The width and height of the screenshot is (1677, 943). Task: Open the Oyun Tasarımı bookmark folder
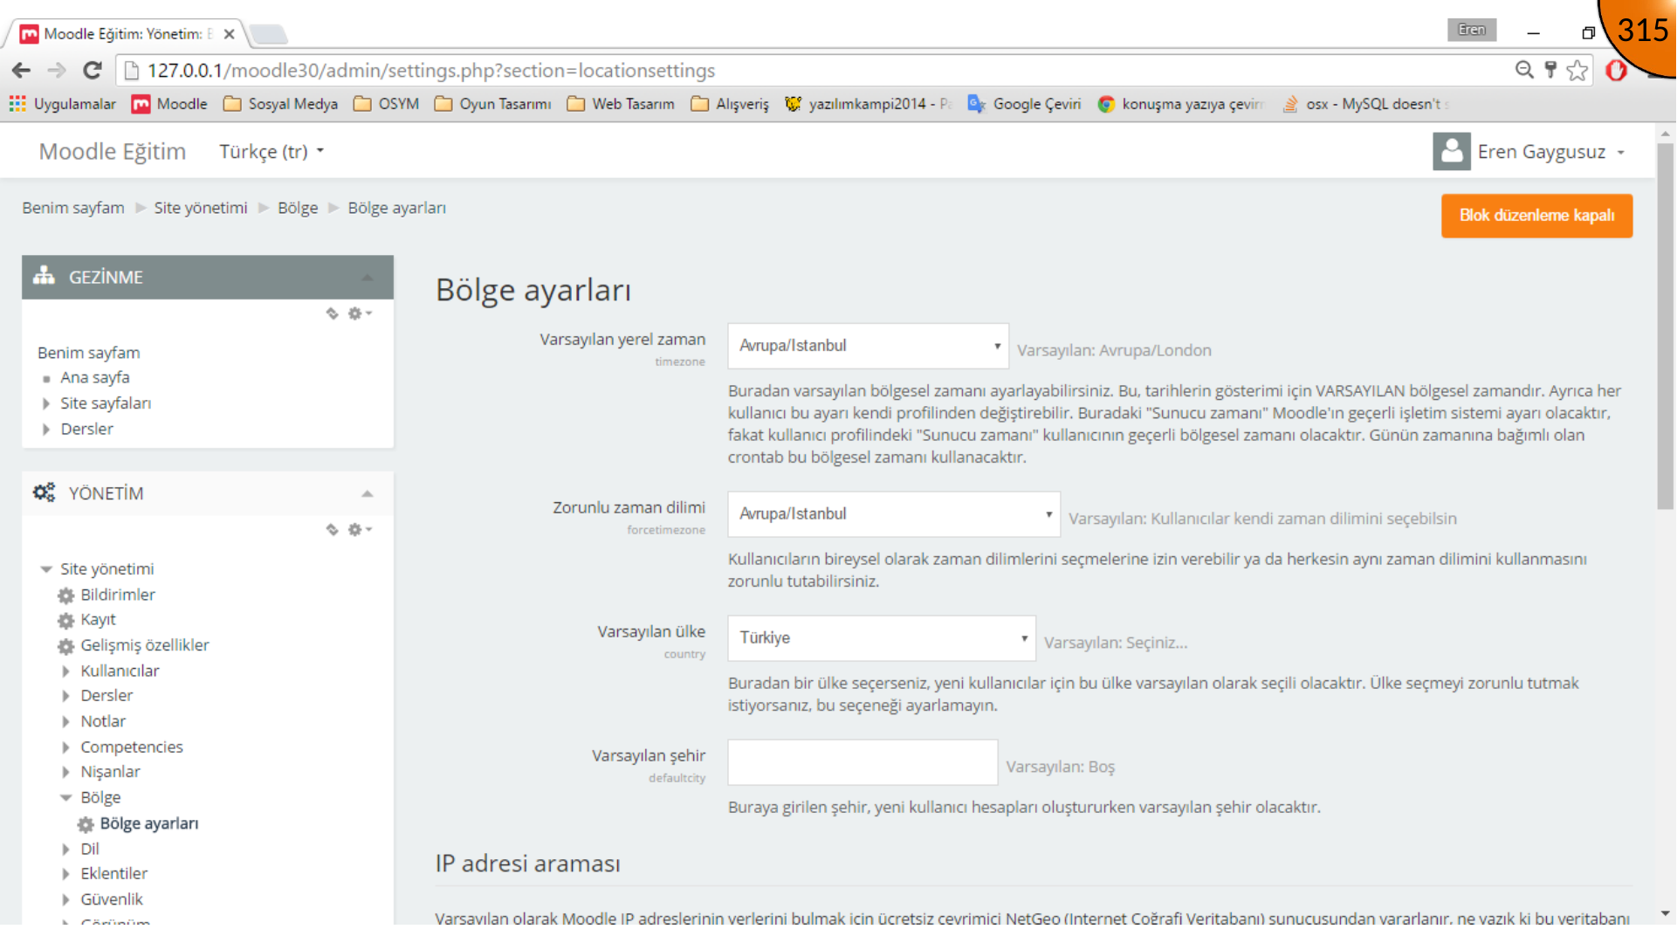pos(493,104)
